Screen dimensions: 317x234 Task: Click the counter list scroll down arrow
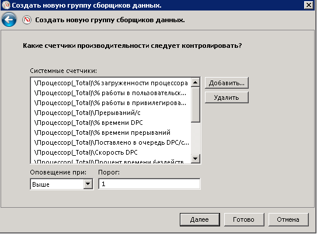point(196,158)
